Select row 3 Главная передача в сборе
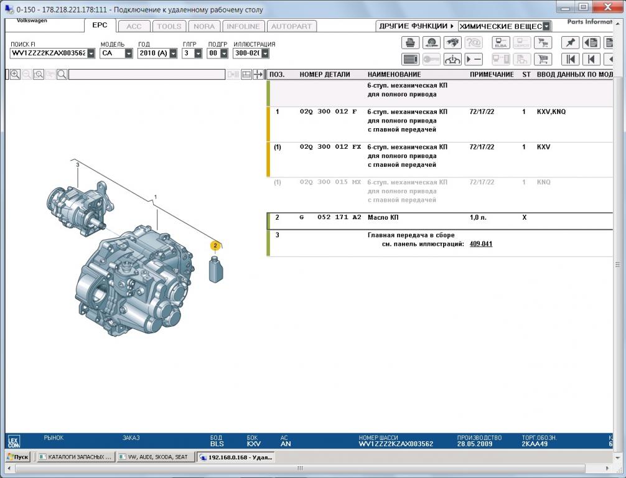Viewport: 626px width, 478px height. [x=439, y=243]
